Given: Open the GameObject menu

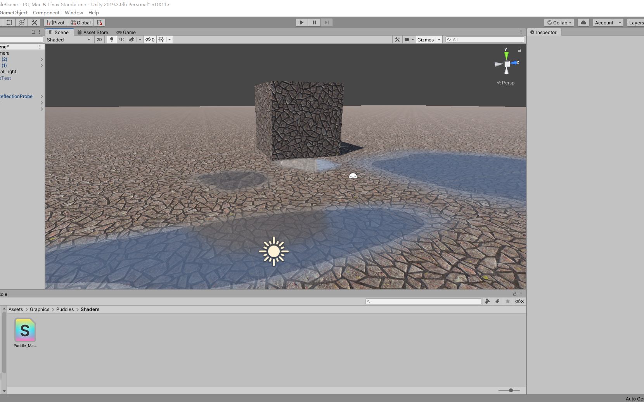Looking at the screenshot, I should pyautogui.click(x=14, y=12).
